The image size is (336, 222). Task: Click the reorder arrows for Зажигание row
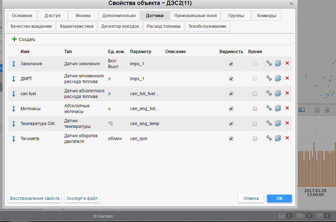point(14,64)
